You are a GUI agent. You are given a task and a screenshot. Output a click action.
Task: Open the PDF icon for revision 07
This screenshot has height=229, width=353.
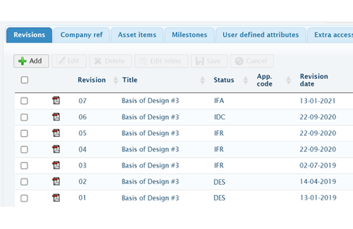click(56, 100)
